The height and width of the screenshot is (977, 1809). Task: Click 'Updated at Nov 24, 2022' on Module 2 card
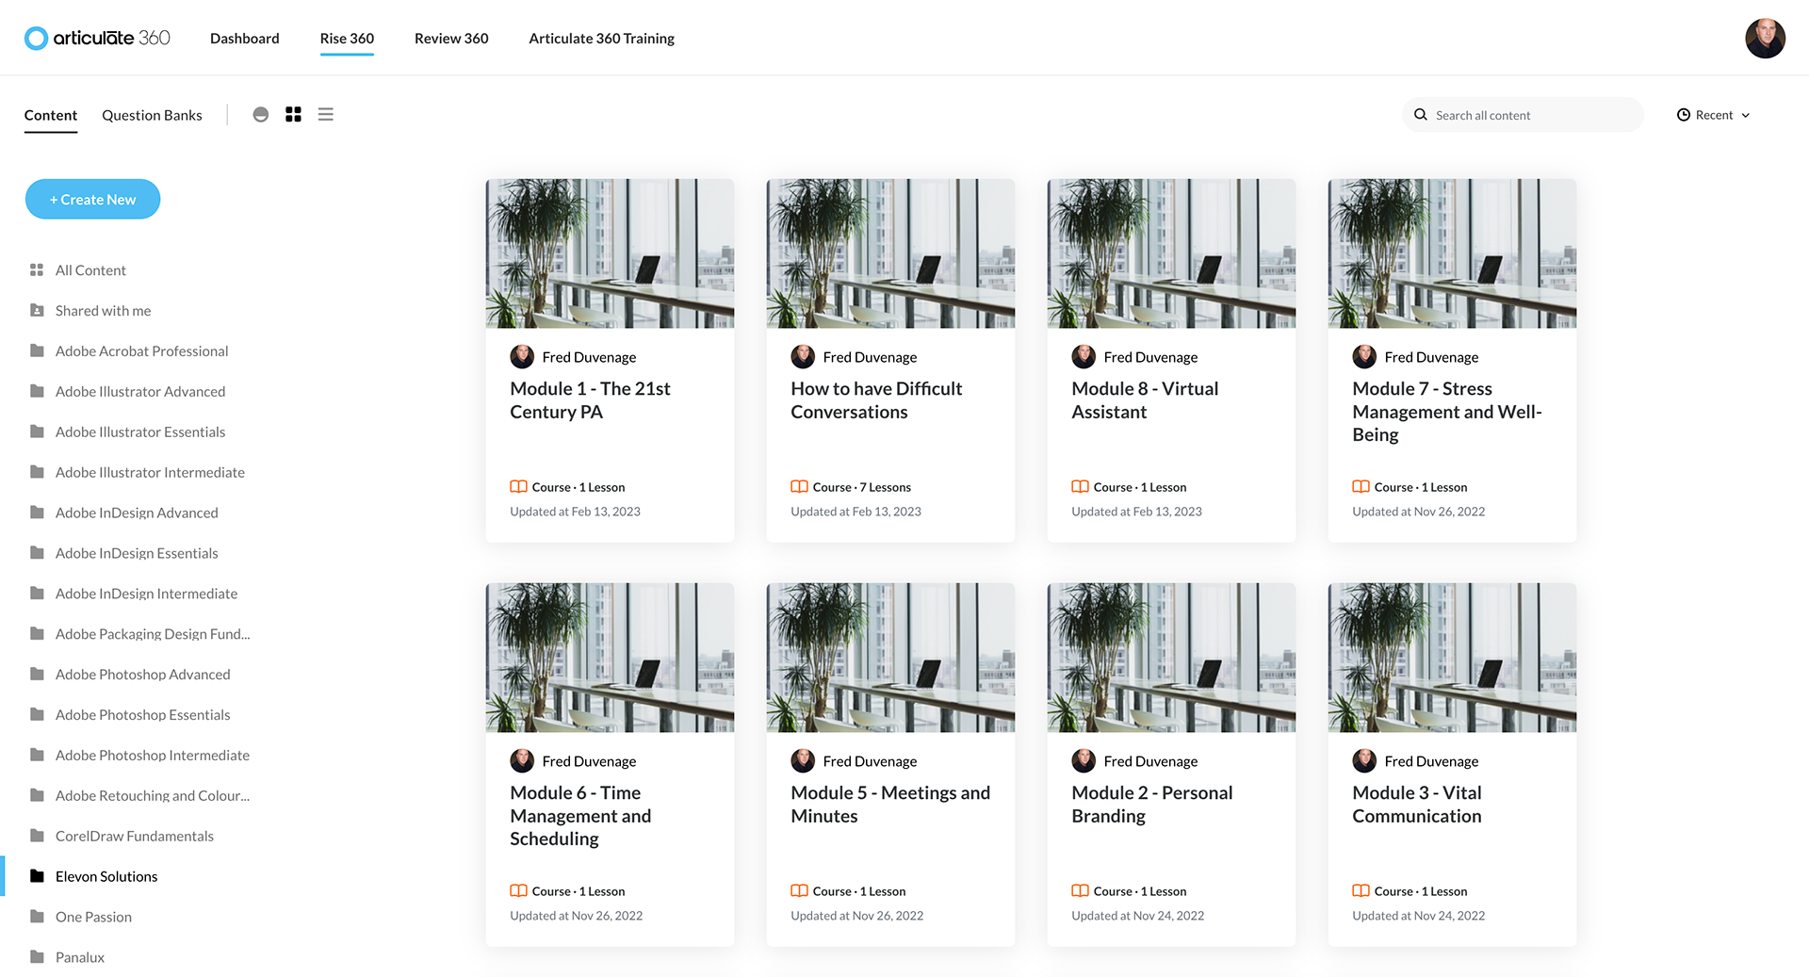click(x=1137, y=916)
